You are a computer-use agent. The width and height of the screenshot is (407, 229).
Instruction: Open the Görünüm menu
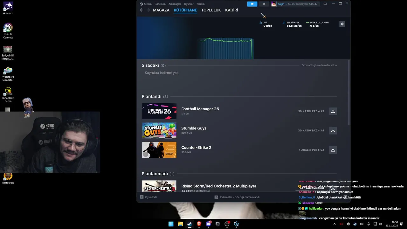[160, 4]
